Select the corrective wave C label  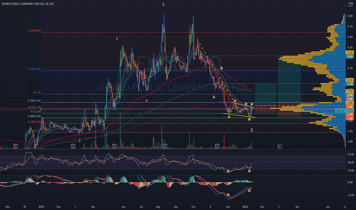point(252,130)
